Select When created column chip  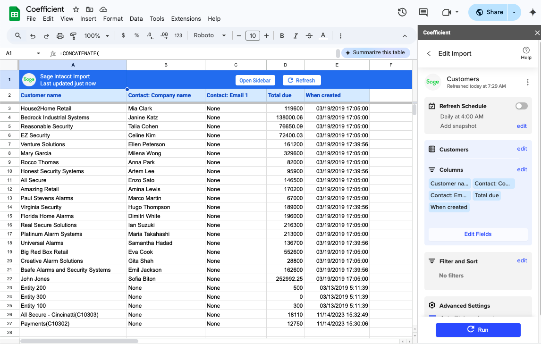tap(448, 207)
